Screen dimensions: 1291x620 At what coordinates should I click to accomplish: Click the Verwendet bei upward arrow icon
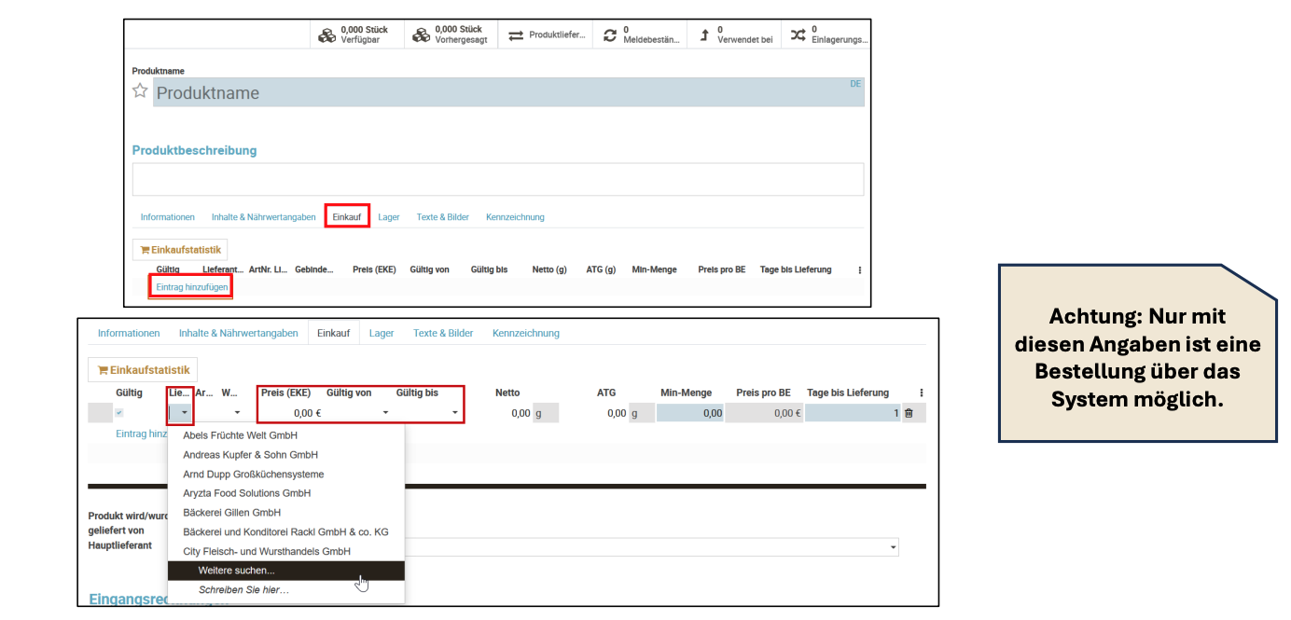point(704,35)
